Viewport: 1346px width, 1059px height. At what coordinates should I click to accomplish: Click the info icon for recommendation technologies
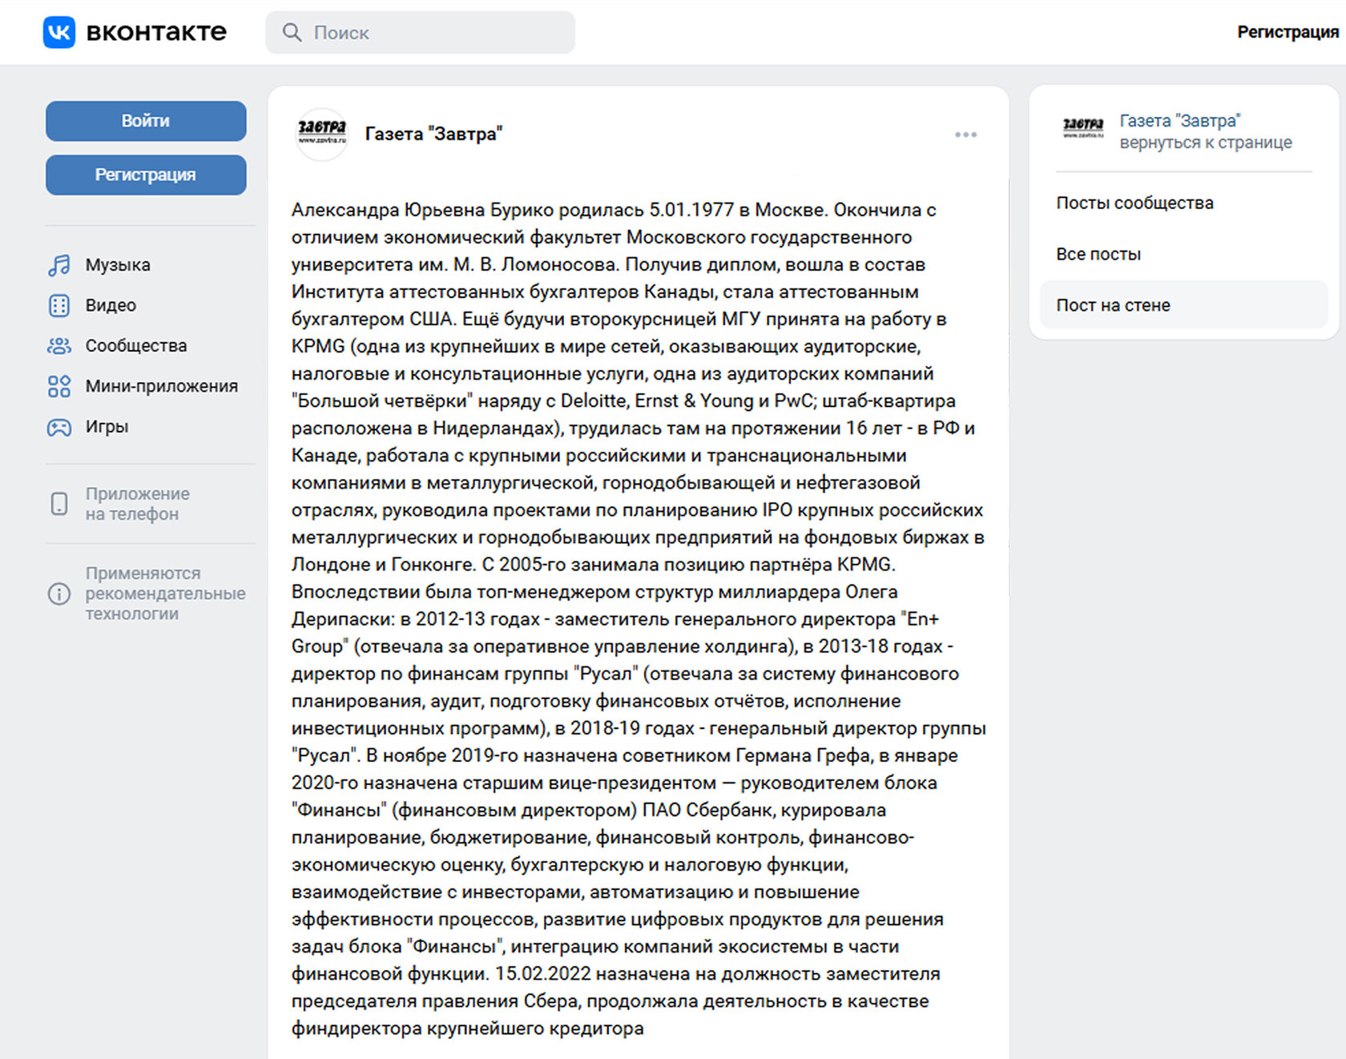tap(59, 594)
